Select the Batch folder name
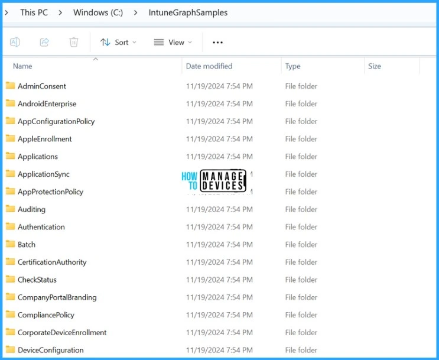 pos(27,245)
